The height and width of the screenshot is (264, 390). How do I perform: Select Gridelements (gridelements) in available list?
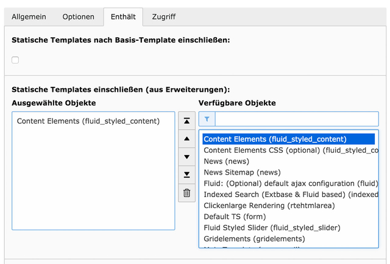(x=254, y=238)
